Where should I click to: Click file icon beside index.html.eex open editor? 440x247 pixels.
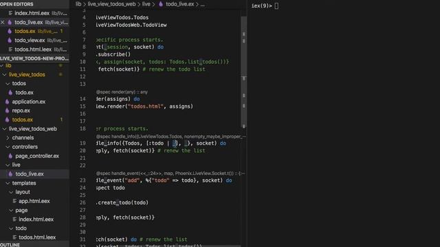(x=10, y=13)
